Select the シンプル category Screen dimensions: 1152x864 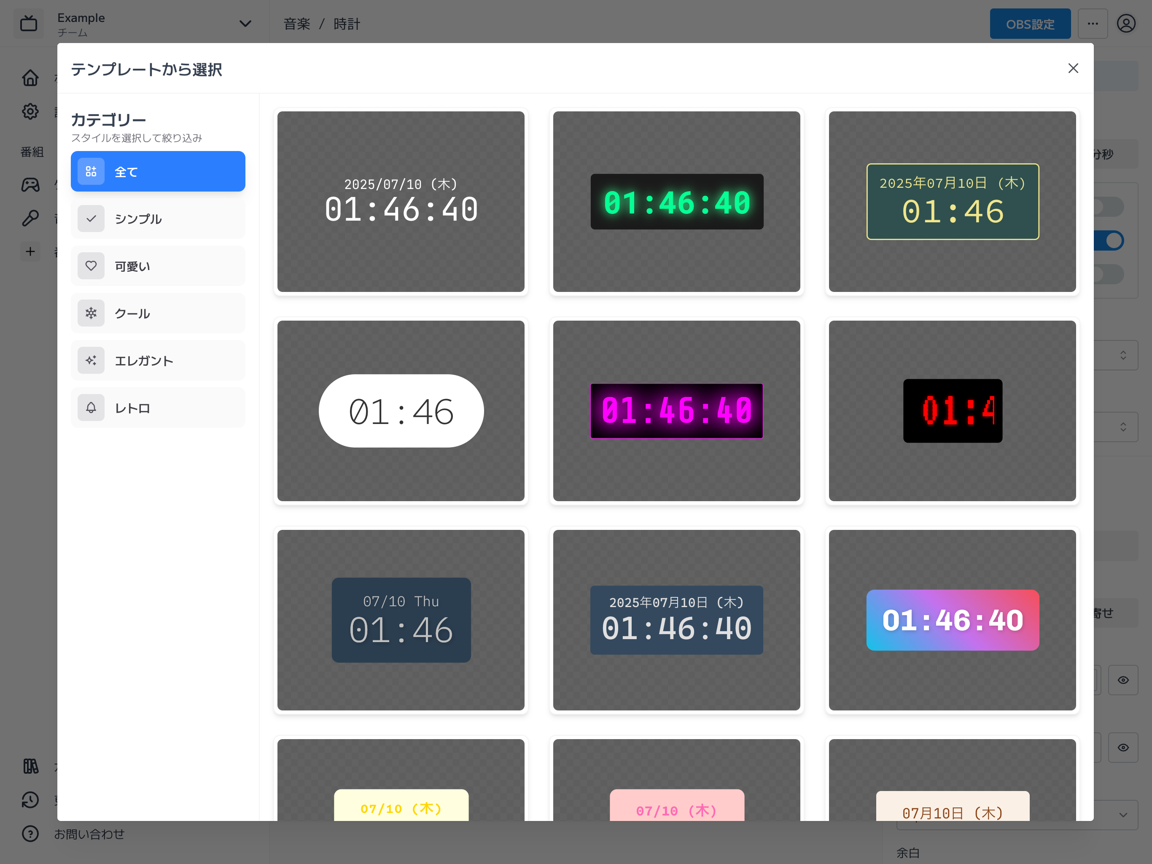158,219
